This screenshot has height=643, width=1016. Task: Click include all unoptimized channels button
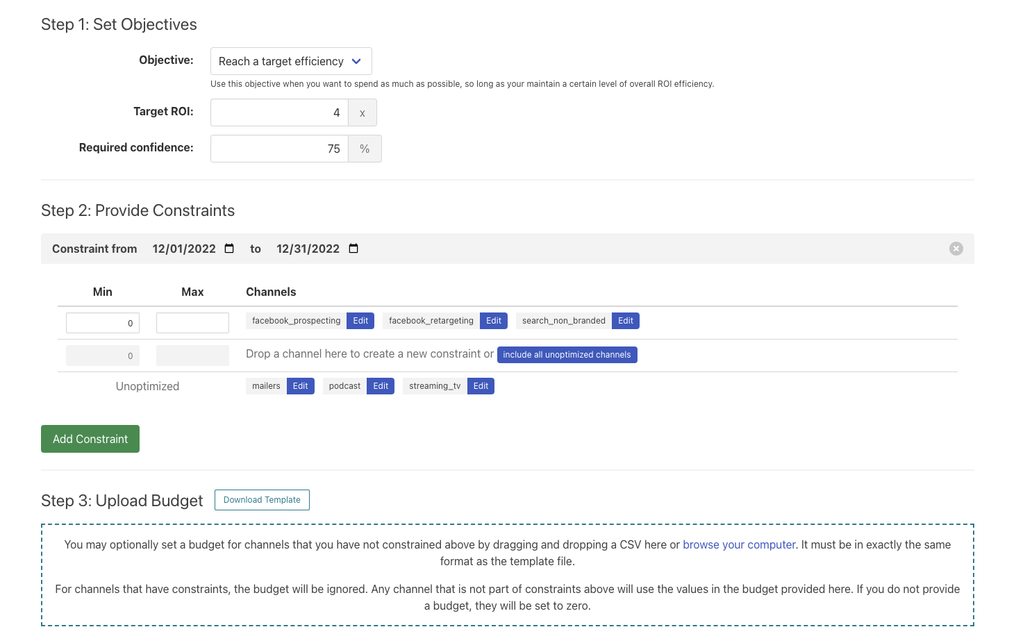click(567, 355)
